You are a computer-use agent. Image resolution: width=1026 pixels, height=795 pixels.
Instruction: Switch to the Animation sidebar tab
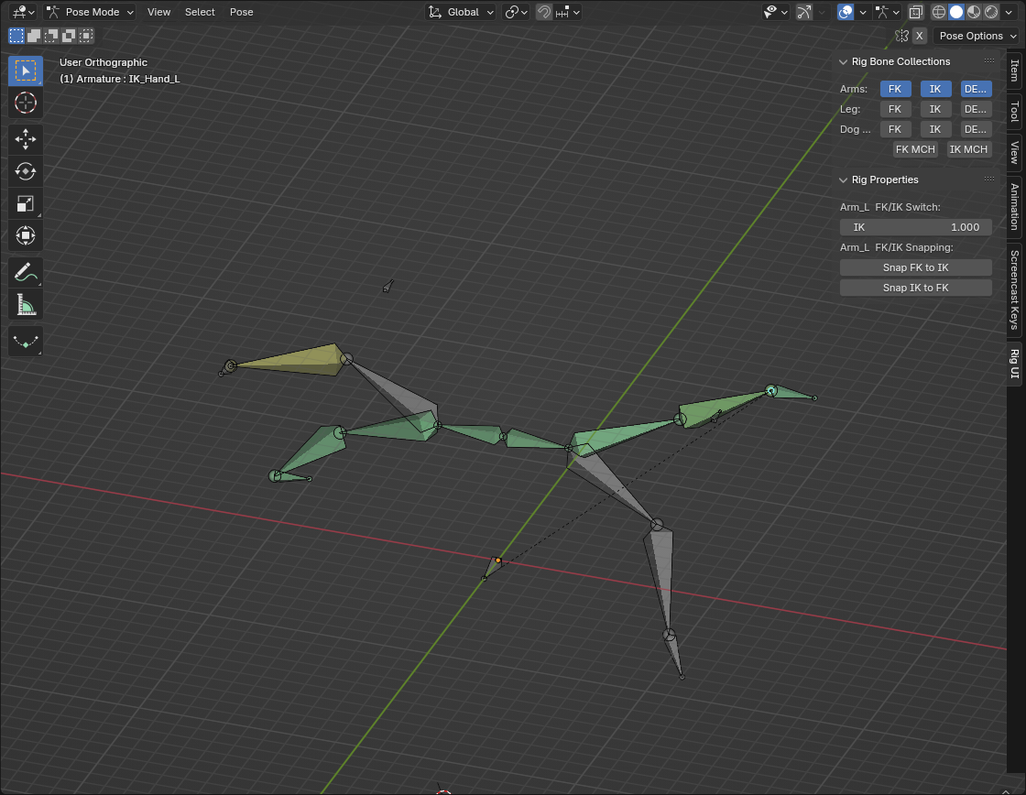click(1014, 206)
